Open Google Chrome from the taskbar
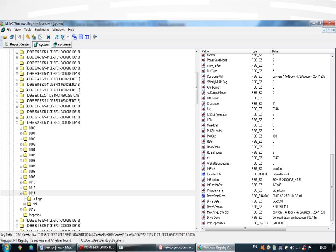This screenshot has width=336, height=252. [x=20, y=247]
